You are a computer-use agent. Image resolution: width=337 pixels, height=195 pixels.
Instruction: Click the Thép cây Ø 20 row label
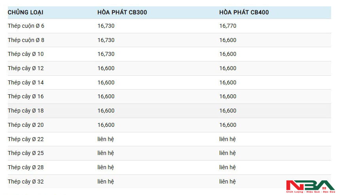tap(26, 125)
